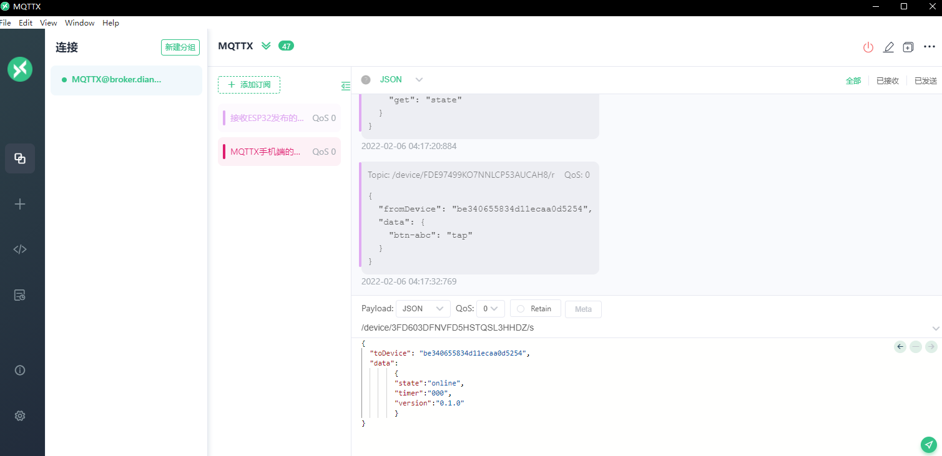Create a new connection with sidebar plus icon
Screen dimensions: 942x456
(x=19, y=203)
